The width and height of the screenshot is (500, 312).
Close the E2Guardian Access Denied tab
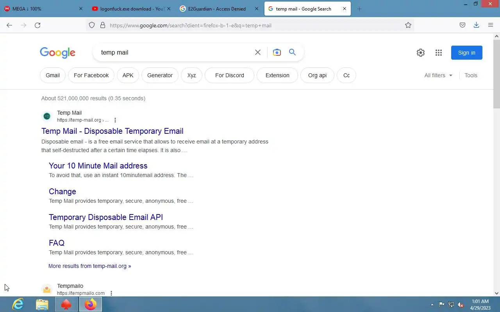257,9
